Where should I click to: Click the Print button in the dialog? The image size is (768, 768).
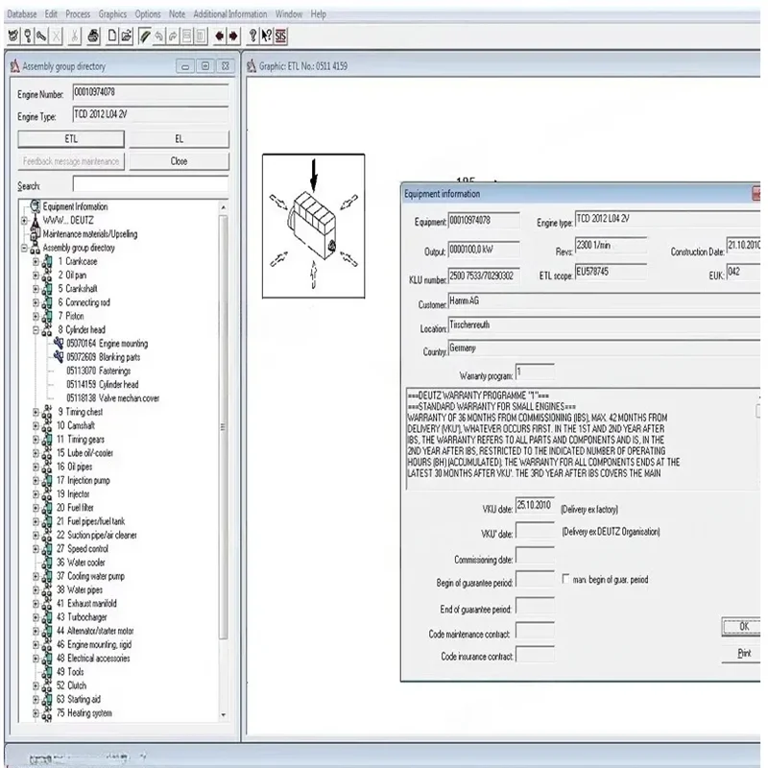coord(743,653)
